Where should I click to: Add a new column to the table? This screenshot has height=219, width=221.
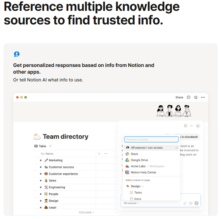pos(99,154)
